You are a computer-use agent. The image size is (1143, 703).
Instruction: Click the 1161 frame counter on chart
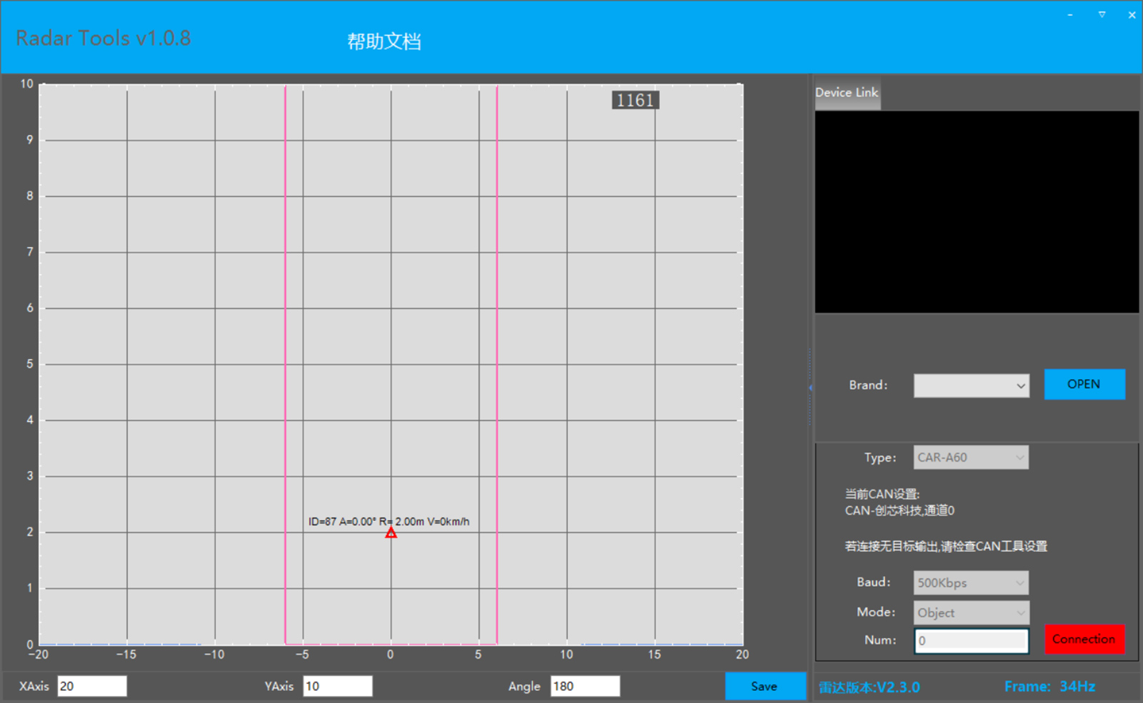click(635, 101)
